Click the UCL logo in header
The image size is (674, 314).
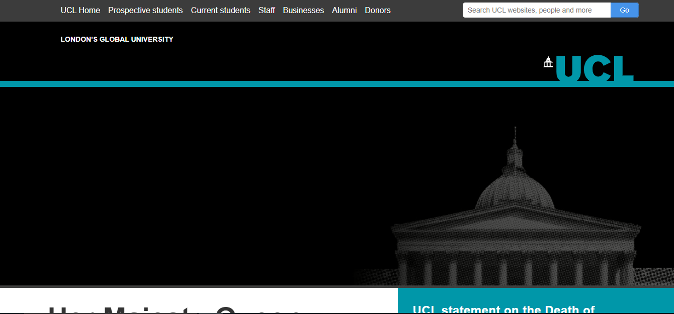tap(588, 68)
